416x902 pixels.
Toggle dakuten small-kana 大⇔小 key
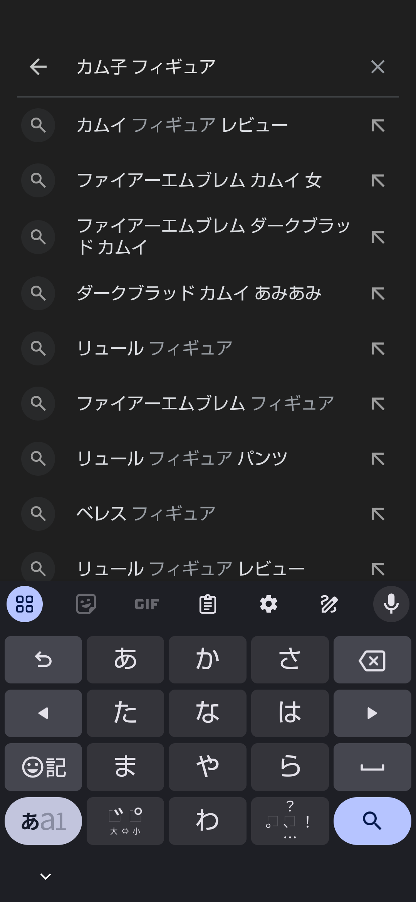point(125,821)
